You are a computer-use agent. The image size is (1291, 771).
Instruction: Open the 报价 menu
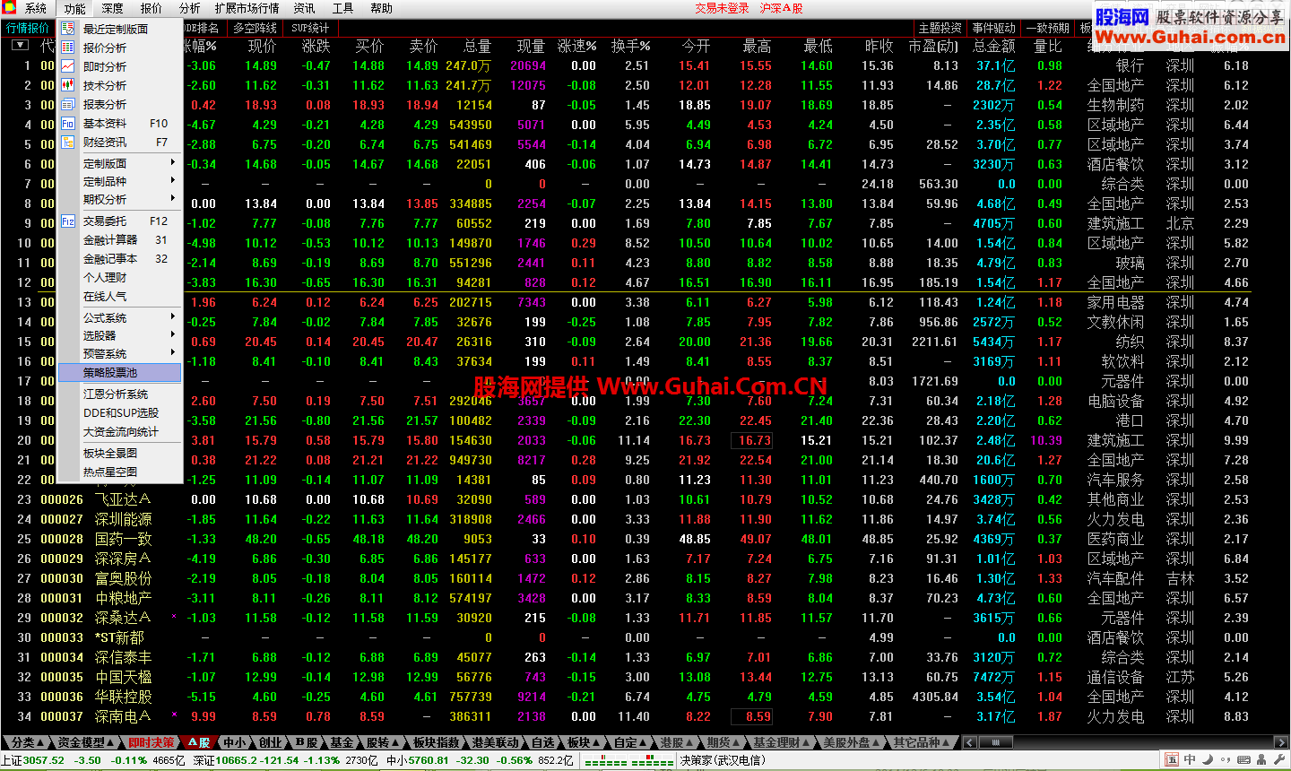pos(152,8)
